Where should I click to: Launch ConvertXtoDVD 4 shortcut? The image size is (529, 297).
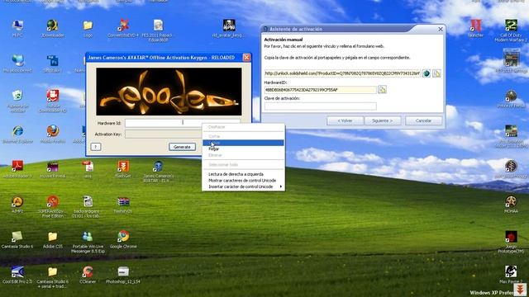click(123, 28)
